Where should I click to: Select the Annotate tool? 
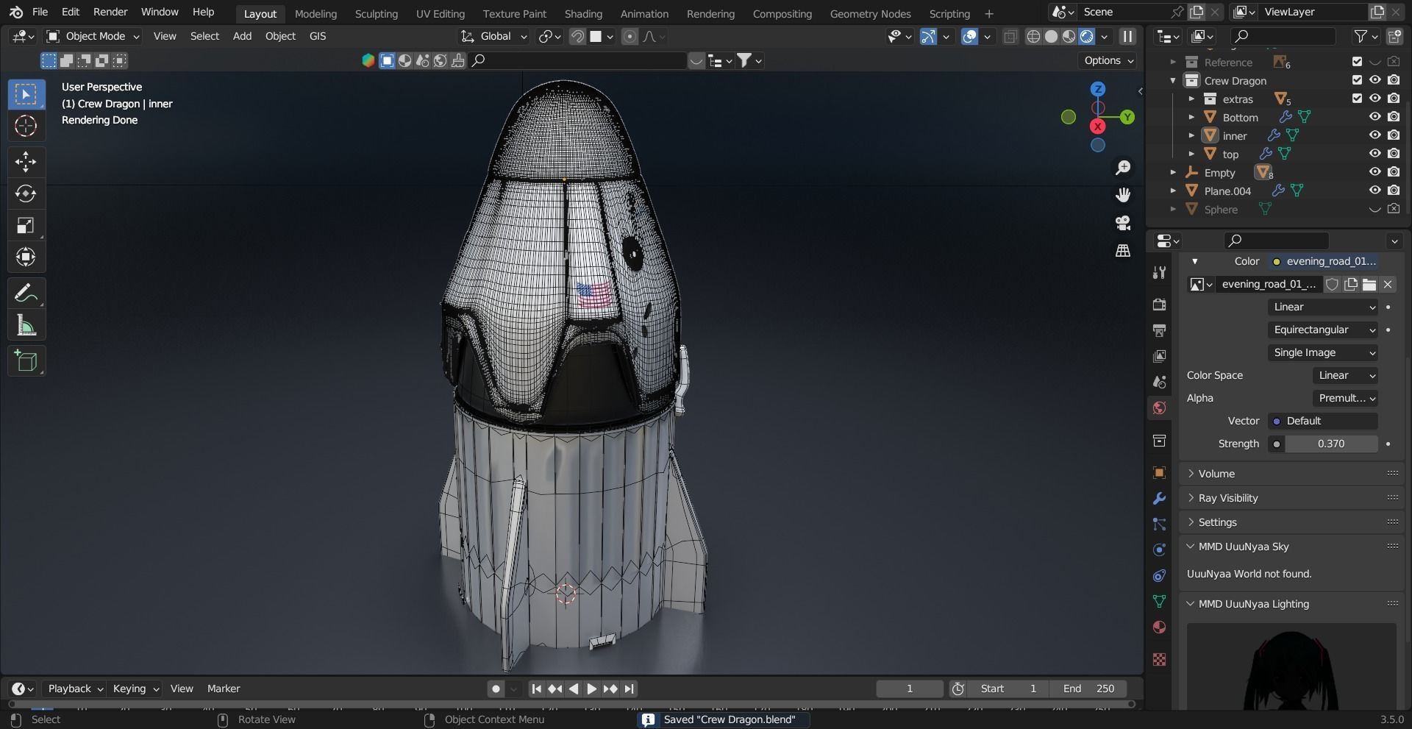tap(26, 294)
